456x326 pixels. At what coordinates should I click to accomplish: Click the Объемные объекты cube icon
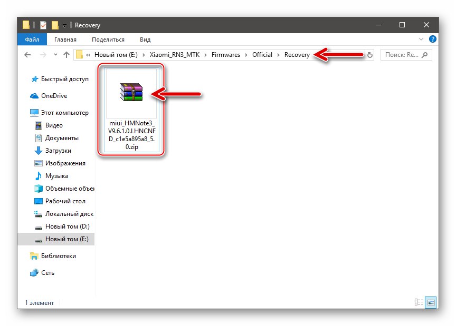pos(39,189)
